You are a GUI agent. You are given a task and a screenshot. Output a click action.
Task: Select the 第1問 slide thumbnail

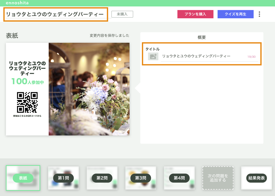click(x=64, y=178)
